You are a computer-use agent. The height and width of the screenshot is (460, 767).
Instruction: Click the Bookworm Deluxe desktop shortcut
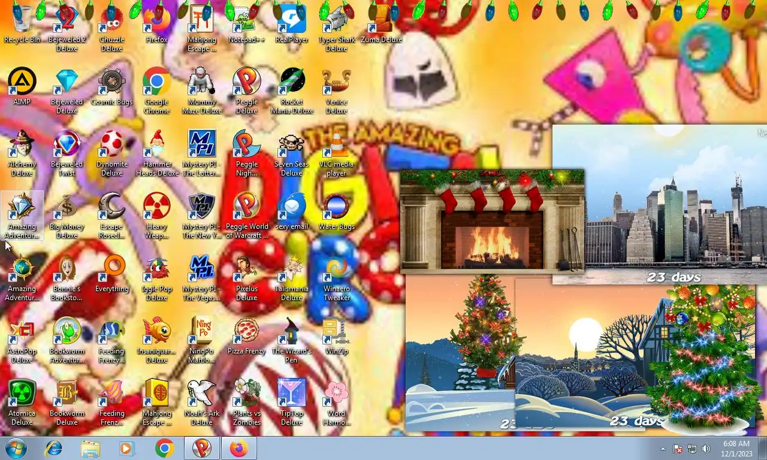pyautogui.click(x=67, y=402)
